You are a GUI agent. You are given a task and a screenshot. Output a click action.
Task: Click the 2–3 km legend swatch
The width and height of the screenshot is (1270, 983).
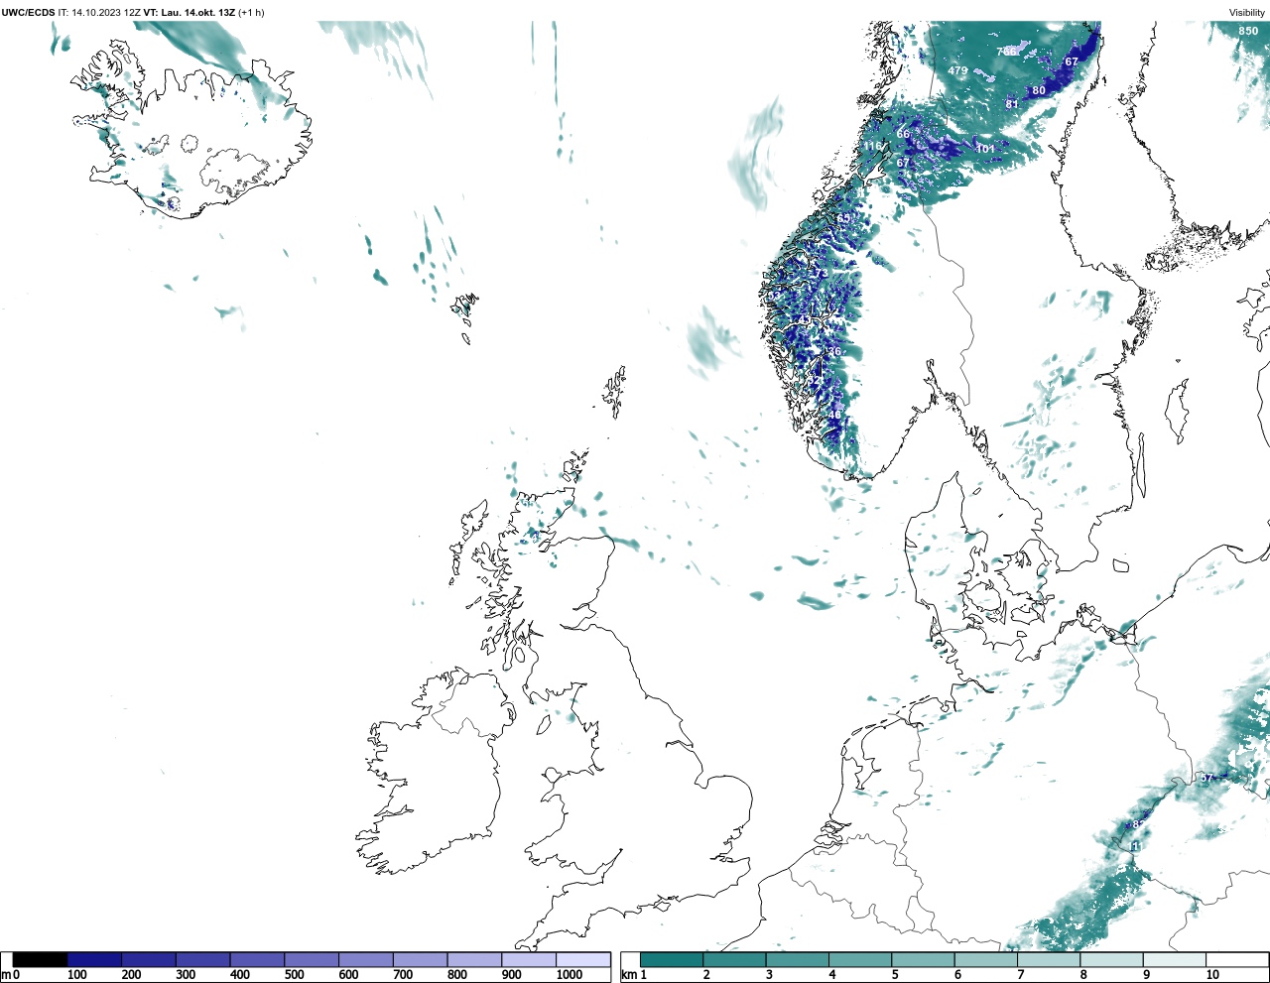(x=734, y=960)
